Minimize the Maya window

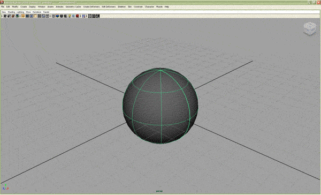310,3
